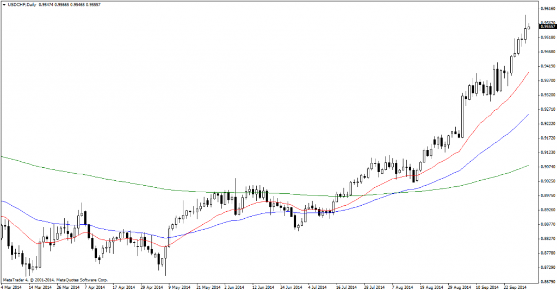This screenshot has width=557, height=291.
Task: Click the OHLC values in the chart header
Action: pyautogui.click(x=63, y=4)
